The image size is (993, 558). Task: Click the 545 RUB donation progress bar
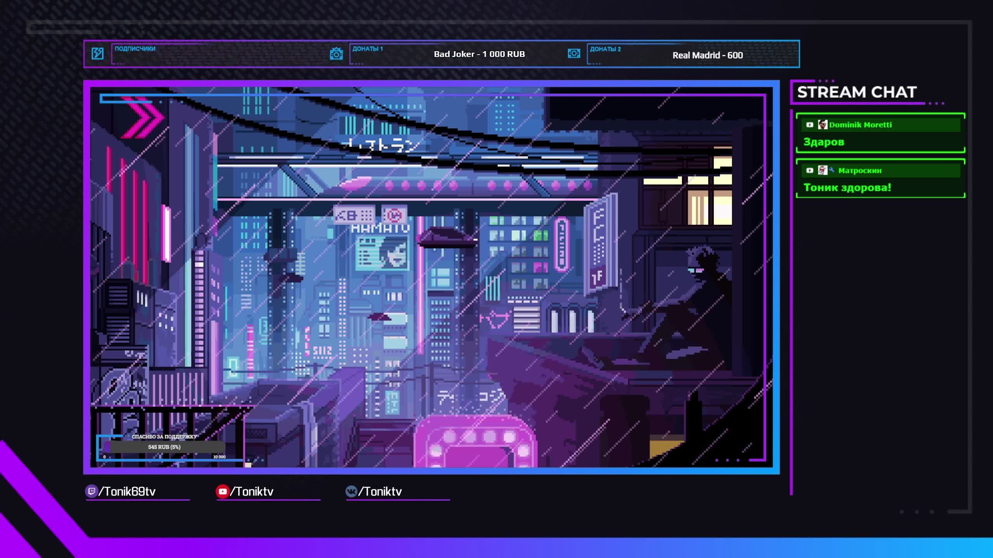pyautogui.click(x=164, y=447)
